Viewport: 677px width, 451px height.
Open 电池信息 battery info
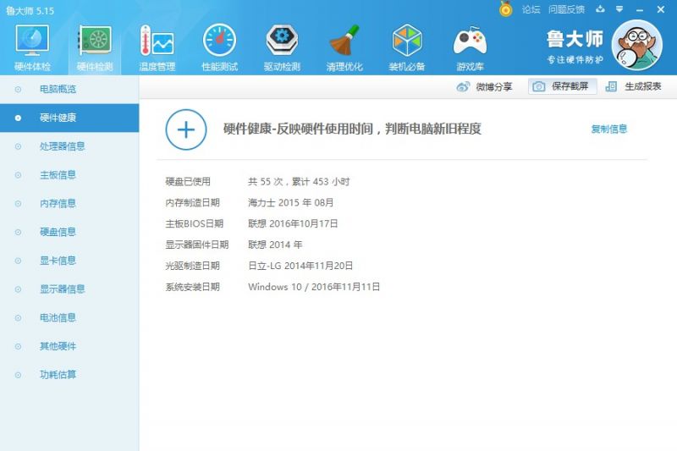tap(69, 317)
